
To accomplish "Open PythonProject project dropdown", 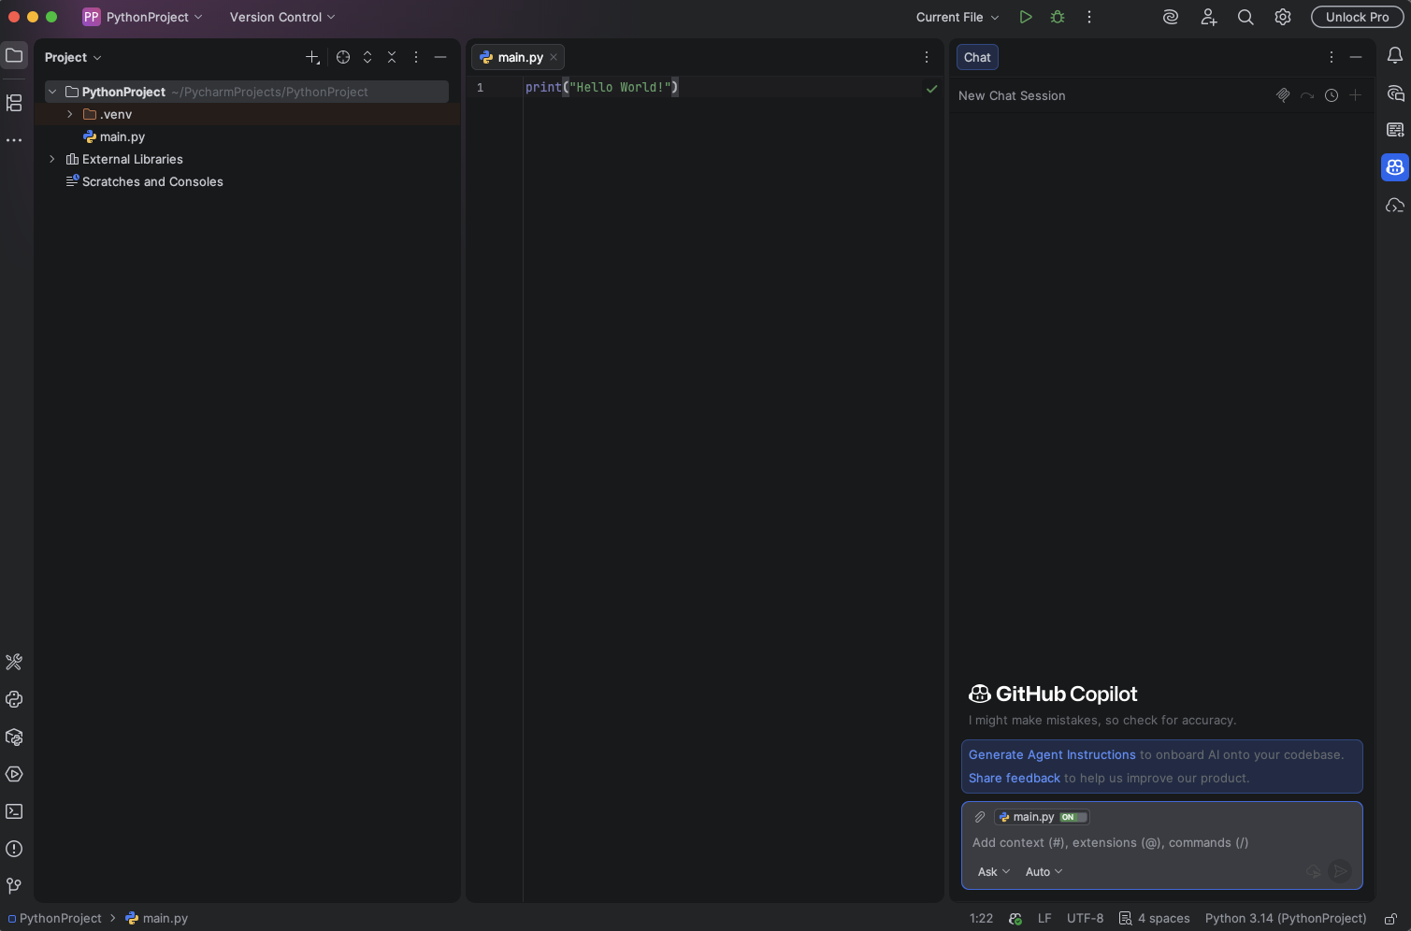I will (143, 17).
